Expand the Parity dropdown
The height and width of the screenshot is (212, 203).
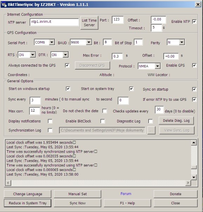point(182,42)
